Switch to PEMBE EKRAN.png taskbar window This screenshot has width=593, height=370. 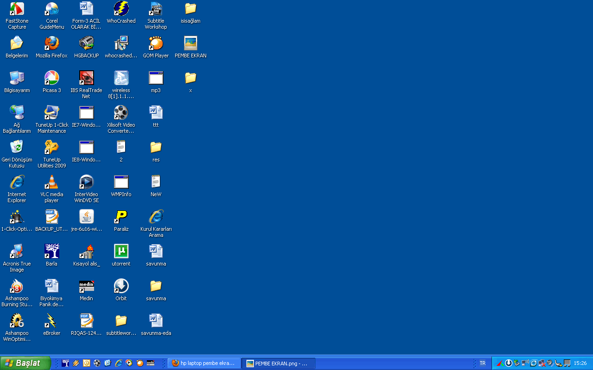(279, 364)
